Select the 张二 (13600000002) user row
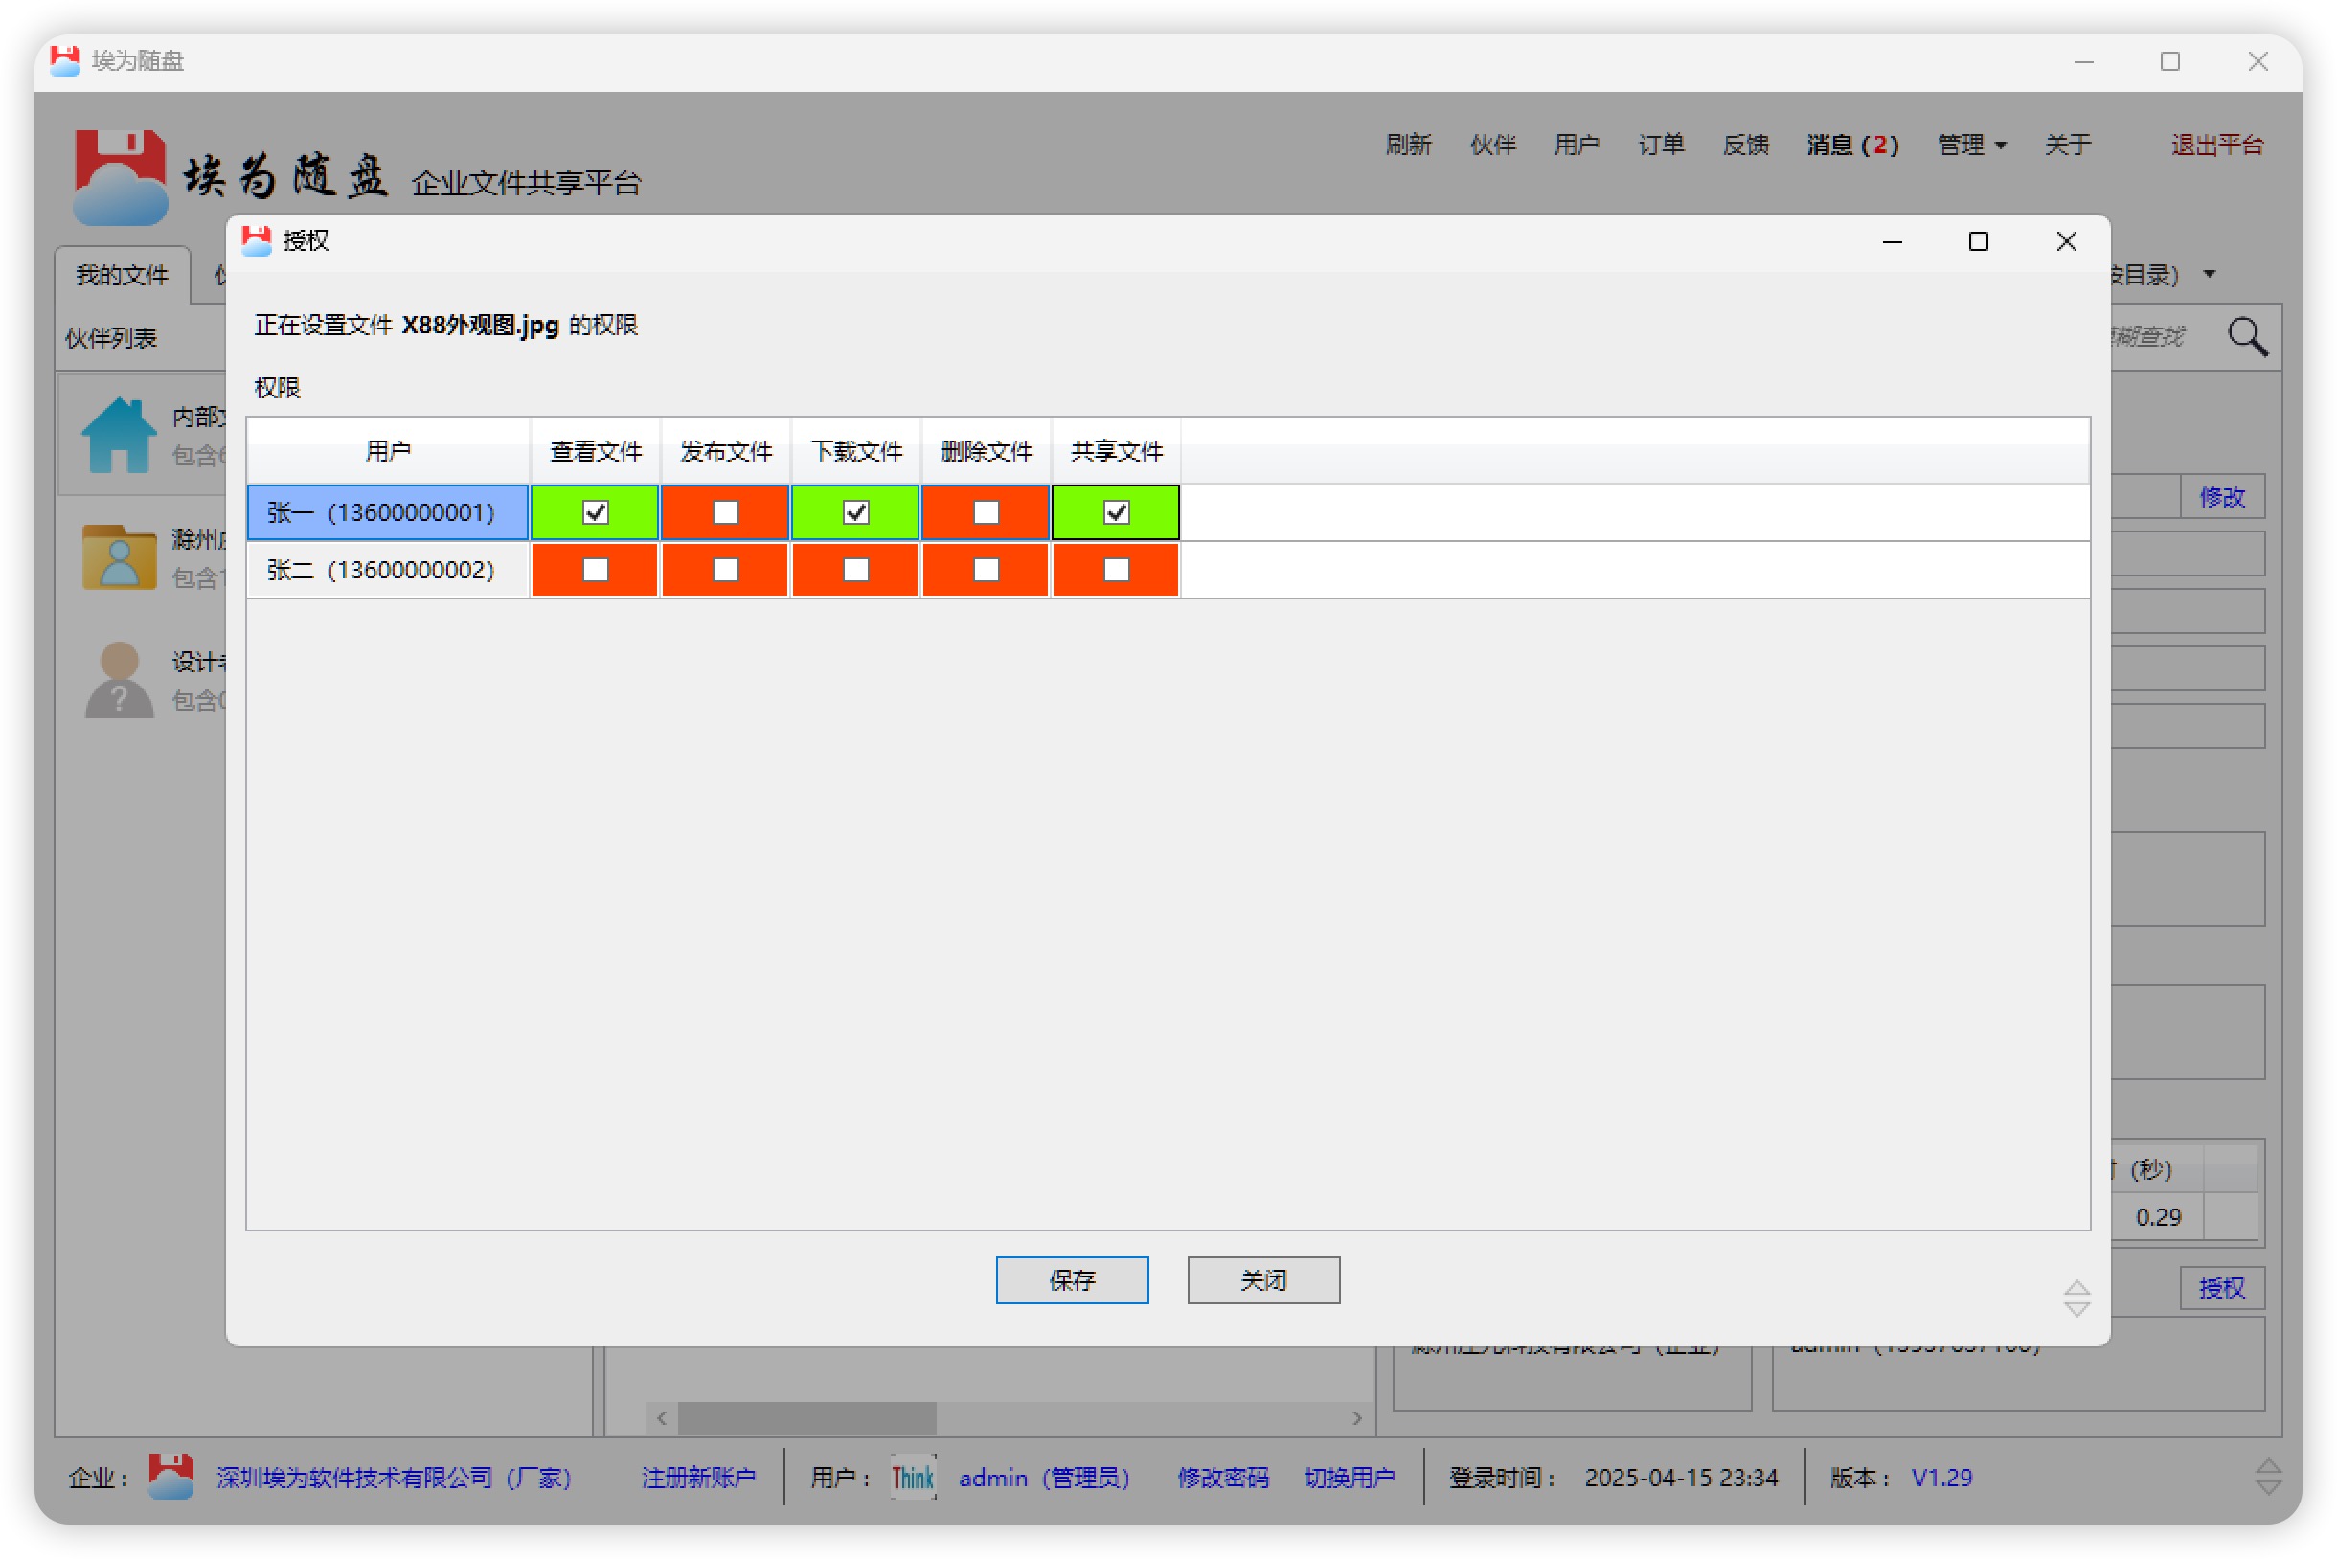 tap(387, 570)
